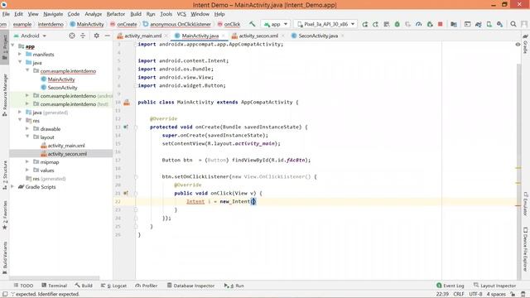530x298 pixels.
Task: Switch to SeconActivity.java editor tab
Action: 318,36
